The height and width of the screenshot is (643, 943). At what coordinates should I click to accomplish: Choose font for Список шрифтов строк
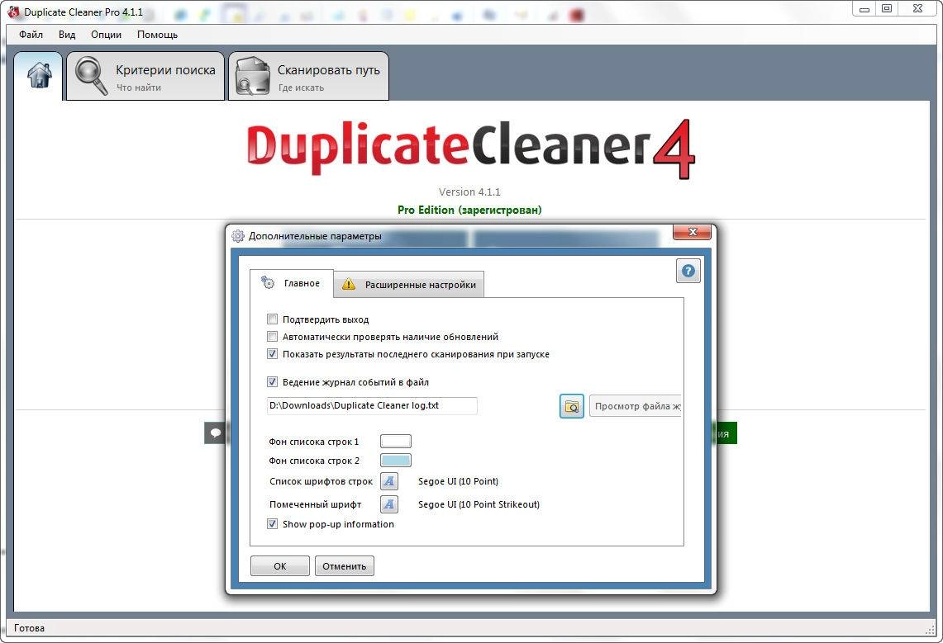[x=389, y=481]
